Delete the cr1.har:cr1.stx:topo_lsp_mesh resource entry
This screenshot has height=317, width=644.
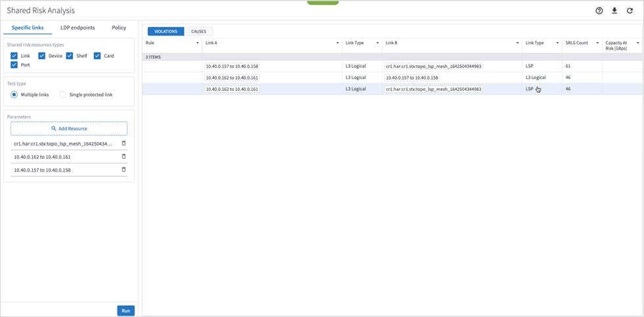coord(124,143)
